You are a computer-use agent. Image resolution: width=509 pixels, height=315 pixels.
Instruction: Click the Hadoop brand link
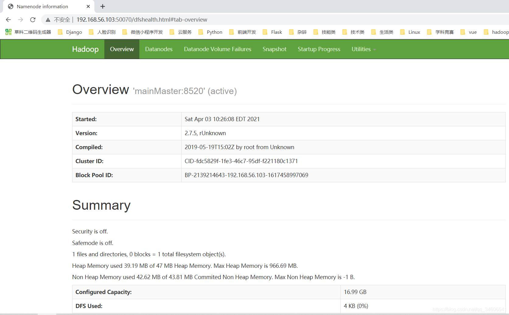click(85, 49)
